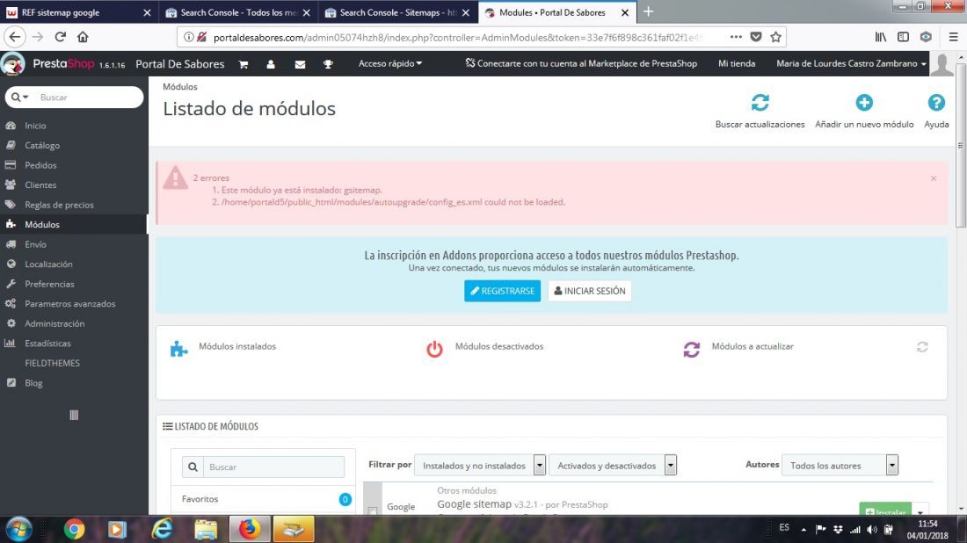Open messages envelope icon in header
Image resolution: width=967 pixels, height=543 pixels.
pyautogui.click(x=301, y=64)
